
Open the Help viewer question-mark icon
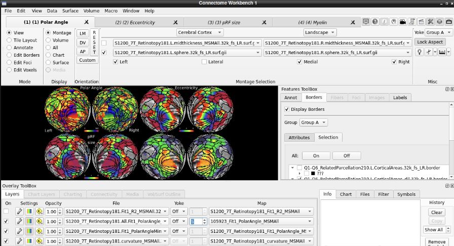375,22
